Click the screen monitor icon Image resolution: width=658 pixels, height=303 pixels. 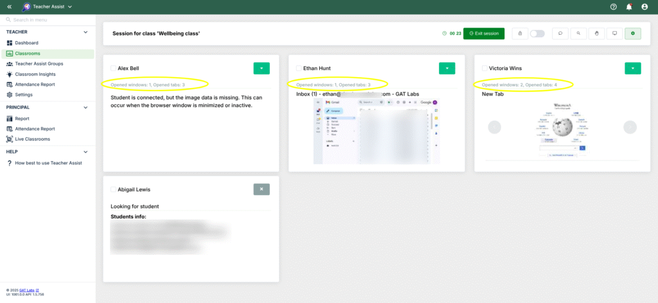click(614, 33)
